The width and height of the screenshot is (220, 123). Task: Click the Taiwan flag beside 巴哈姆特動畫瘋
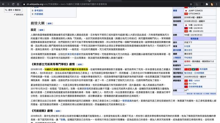(x=186, y=86)
